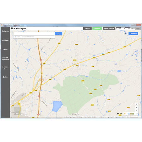Click the Quitter sidebar button

pos(5,77)
